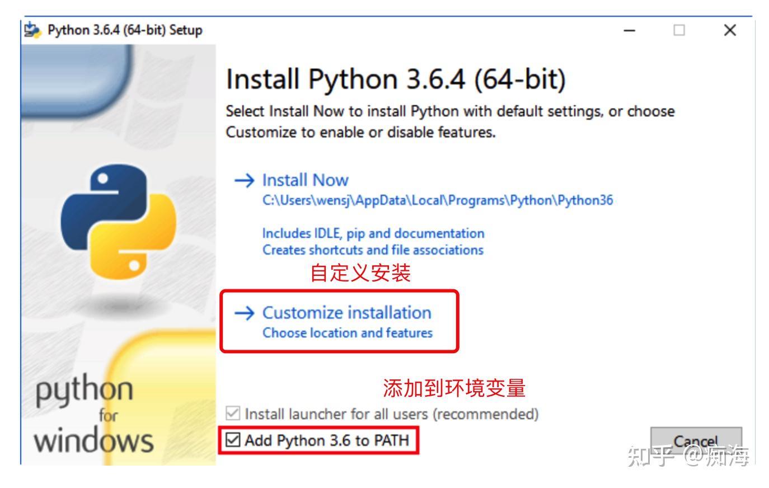The height and width of the screenshot is (488, 769).
Task: Maximize the Python Setup window
Action: [679, 30]
